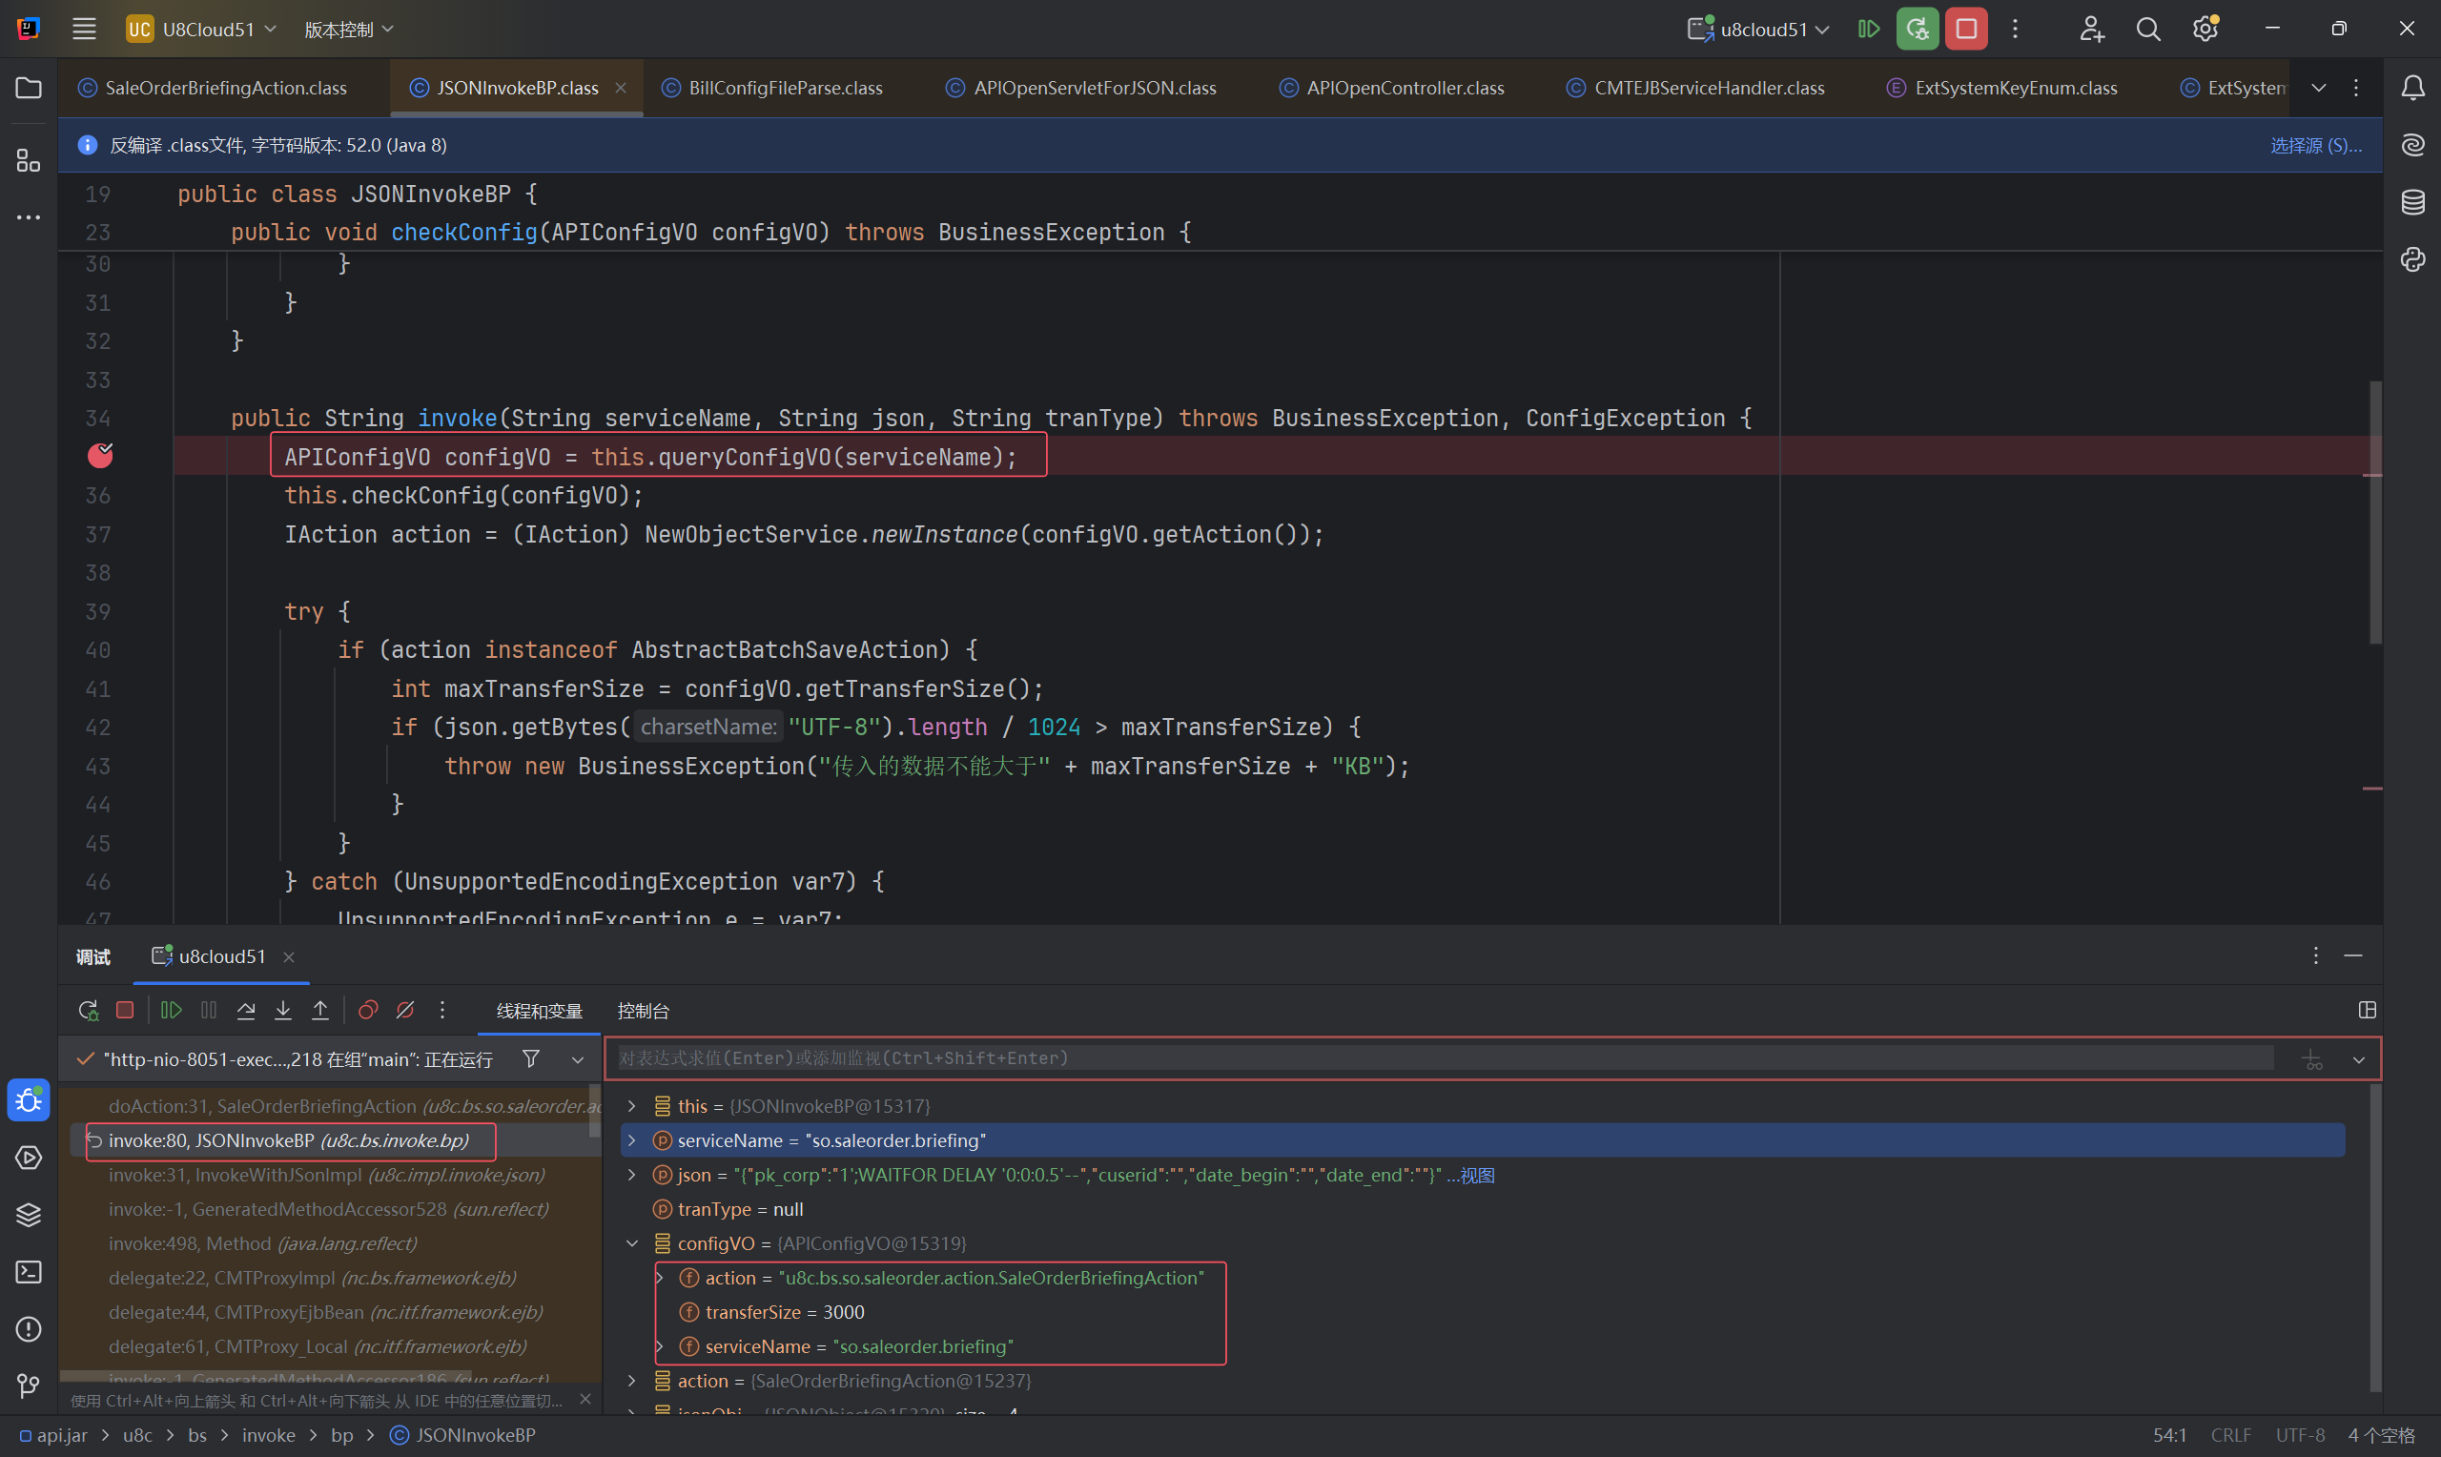Open IDE settings gear icon
The height and width of the screenshot is (1457, 2441).
pyautogui.click(x=2205, y=30)
